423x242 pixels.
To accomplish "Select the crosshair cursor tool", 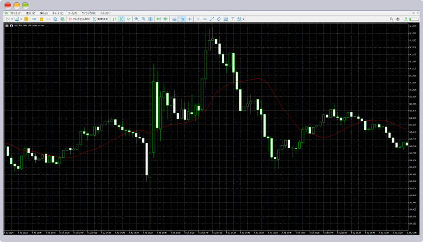I will [x=190, y=19].
